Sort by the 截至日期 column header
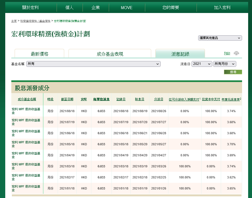 click(67, 99)
